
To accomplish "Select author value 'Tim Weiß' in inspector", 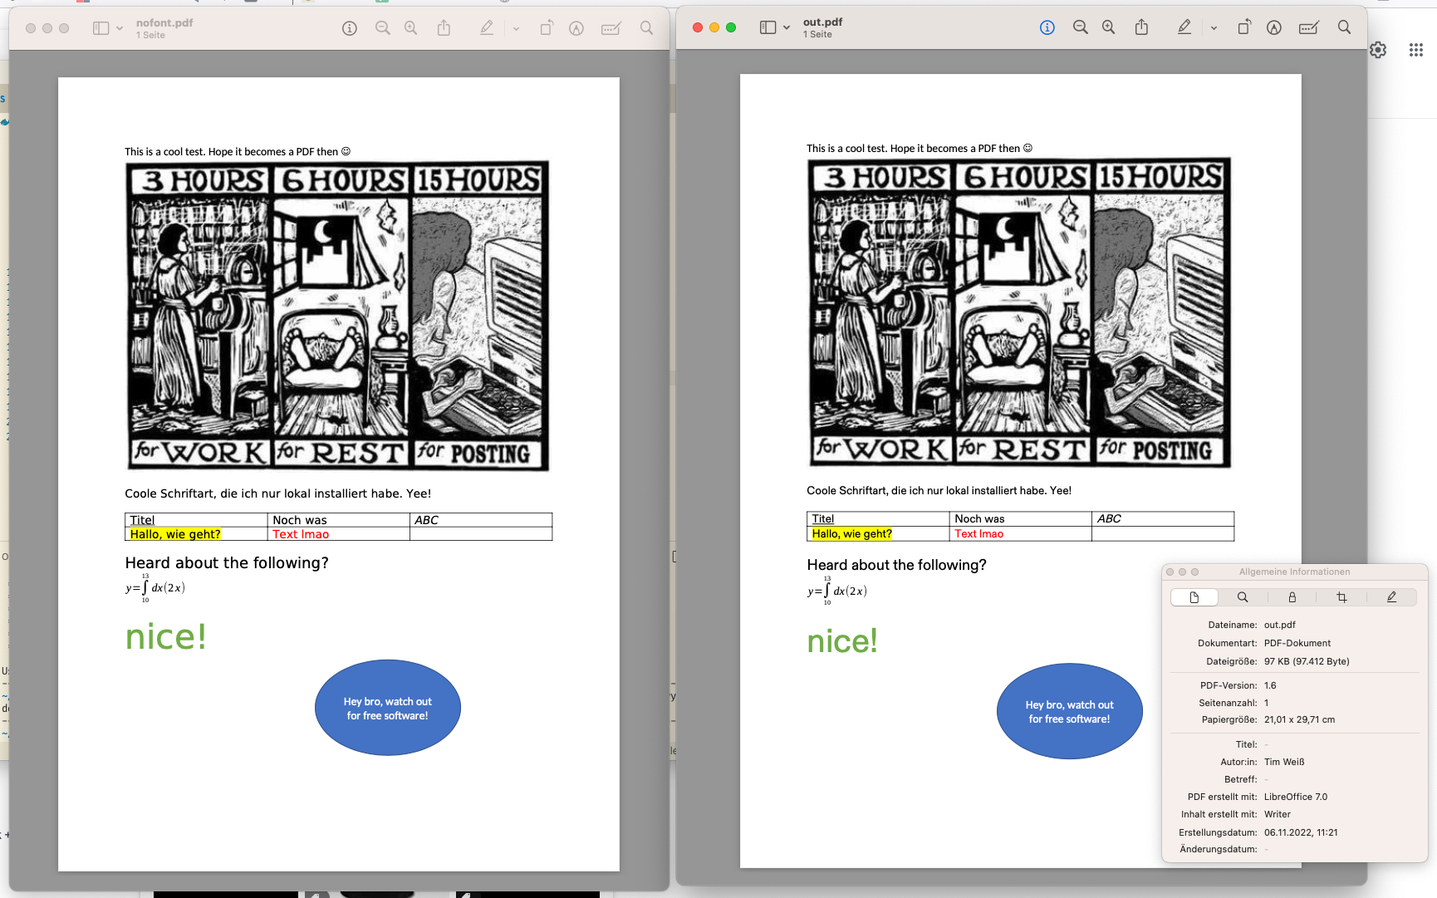I will [x=1284, y=762].
